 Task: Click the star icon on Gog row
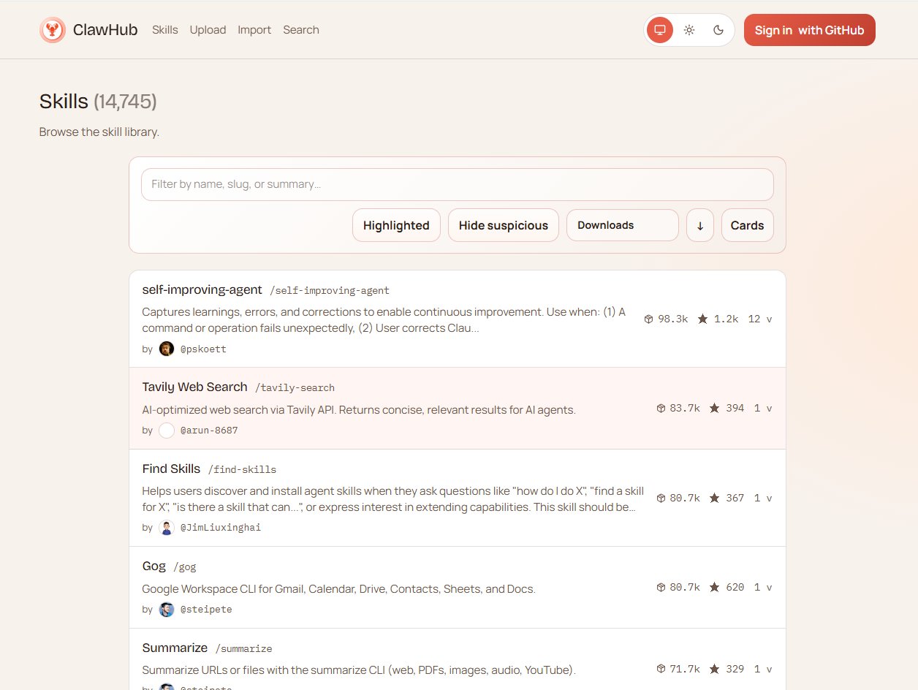point(715,587)
